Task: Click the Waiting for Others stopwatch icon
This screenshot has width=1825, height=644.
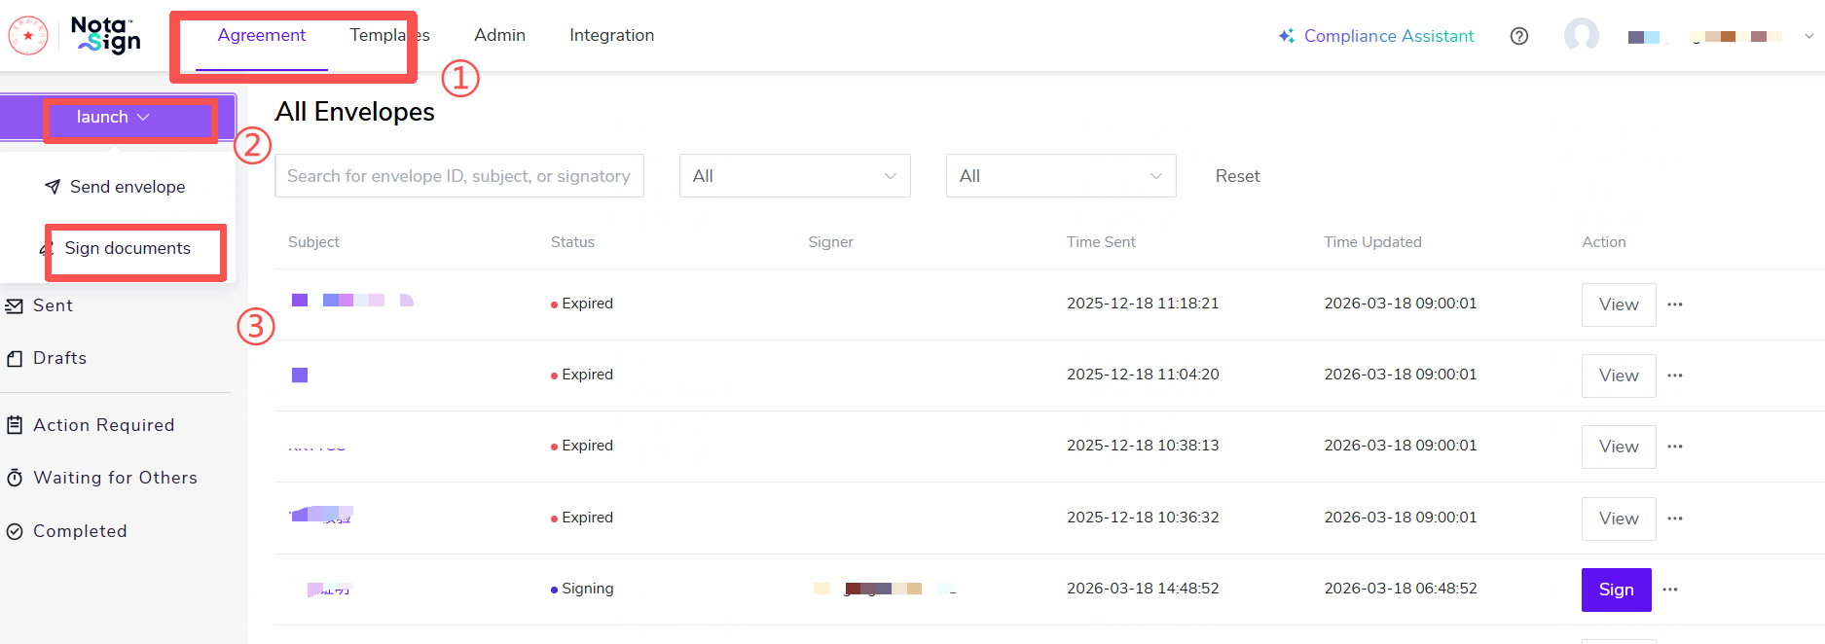Action: tap(15, 478)
